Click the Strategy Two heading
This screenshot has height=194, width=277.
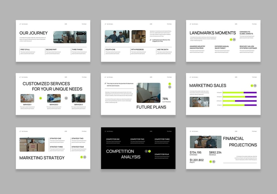tap(78, 138)
